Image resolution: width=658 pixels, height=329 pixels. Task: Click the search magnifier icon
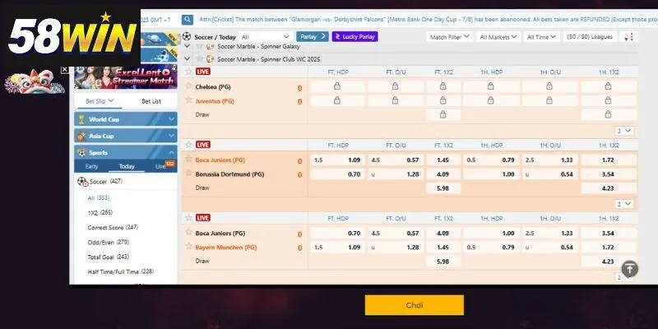(188, 20)
